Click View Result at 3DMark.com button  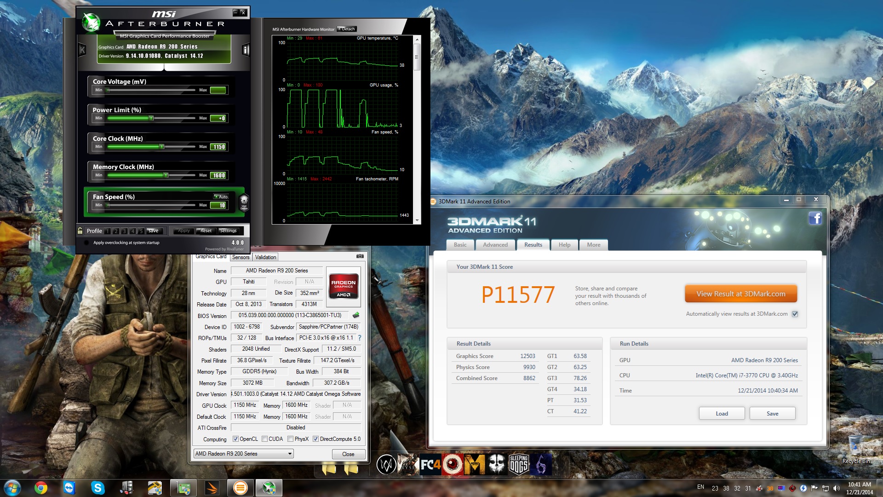pos(740,294)
